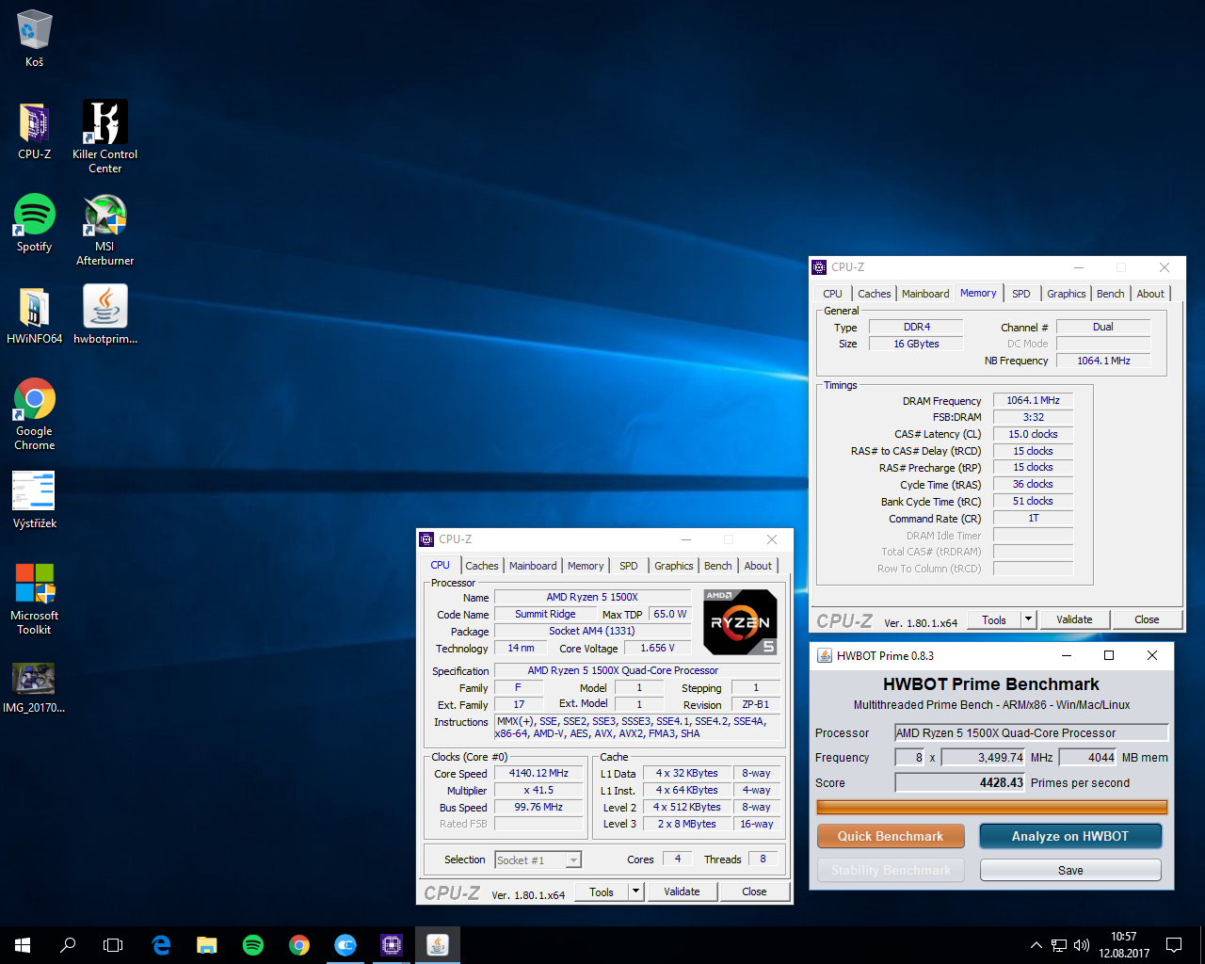Image resolution: width=1205 pixels, height=964 pixels.
Task: Switch to CPU tab in CPU-Z Memory window
Action: point(832,294)
